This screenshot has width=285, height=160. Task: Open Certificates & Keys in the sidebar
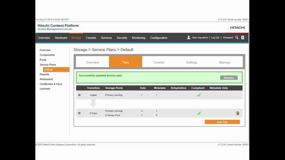click(51, 84)
